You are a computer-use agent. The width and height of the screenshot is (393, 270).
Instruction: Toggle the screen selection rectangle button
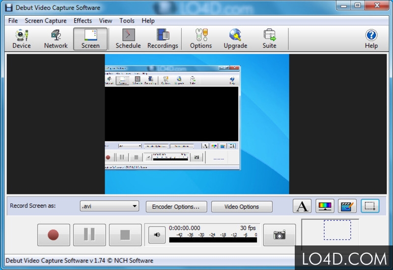370,206
